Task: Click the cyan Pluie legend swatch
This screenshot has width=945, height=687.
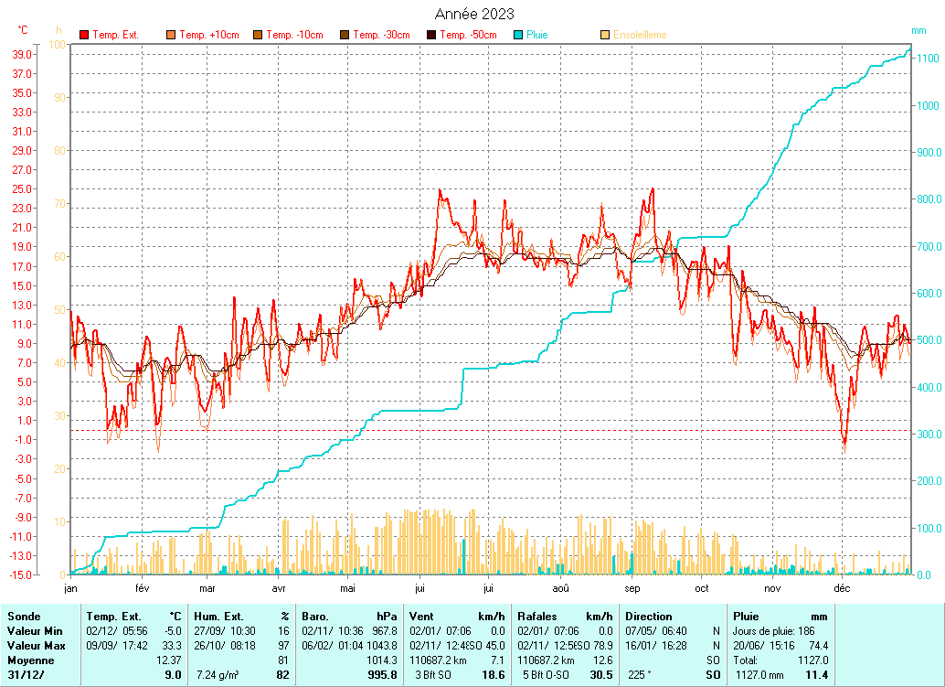Action: (x=518, y=36)
